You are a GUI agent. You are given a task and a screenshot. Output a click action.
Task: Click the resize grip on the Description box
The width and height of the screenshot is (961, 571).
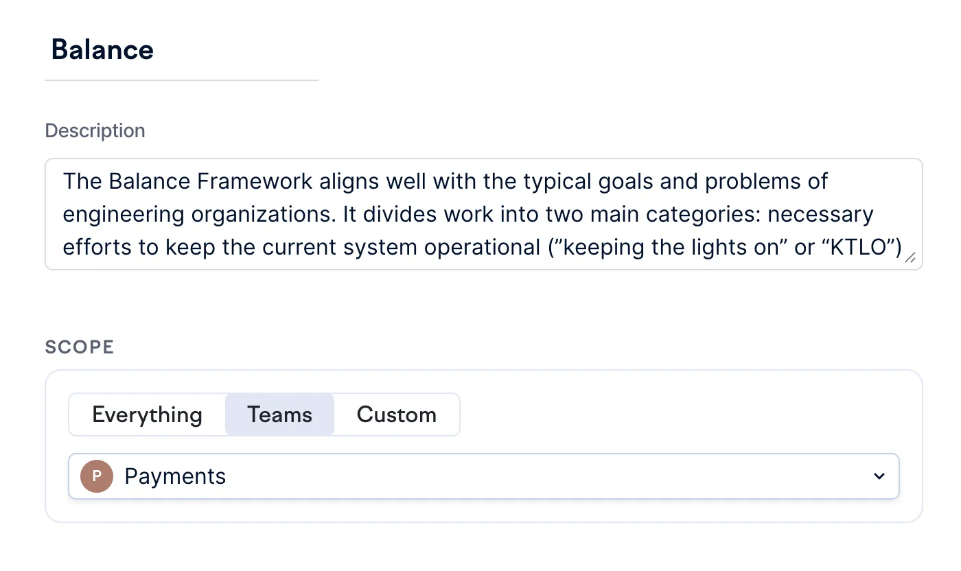click(910, 257)
